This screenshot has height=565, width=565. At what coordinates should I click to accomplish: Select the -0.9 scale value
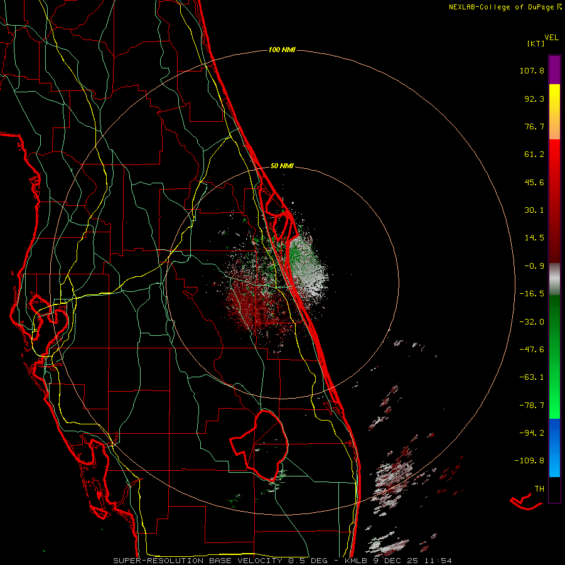[534, 266]
